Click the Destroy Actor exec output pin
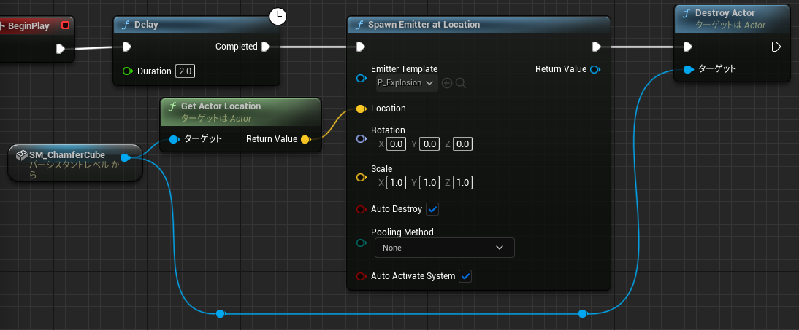 [776, 47]
